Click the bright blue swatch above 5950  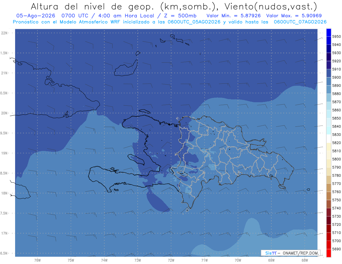coord(329,32)
